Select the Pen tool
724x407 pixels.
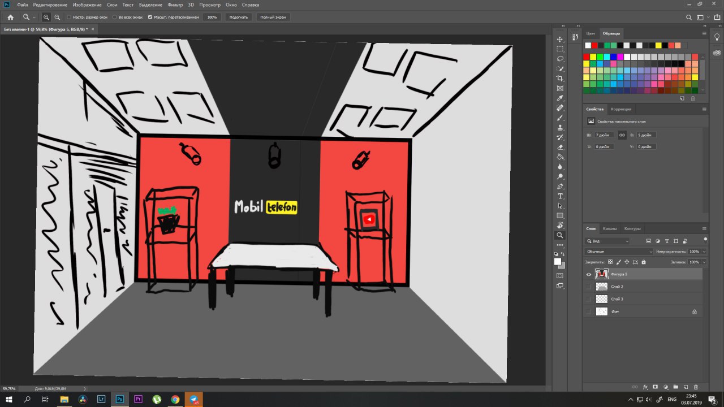560,187
